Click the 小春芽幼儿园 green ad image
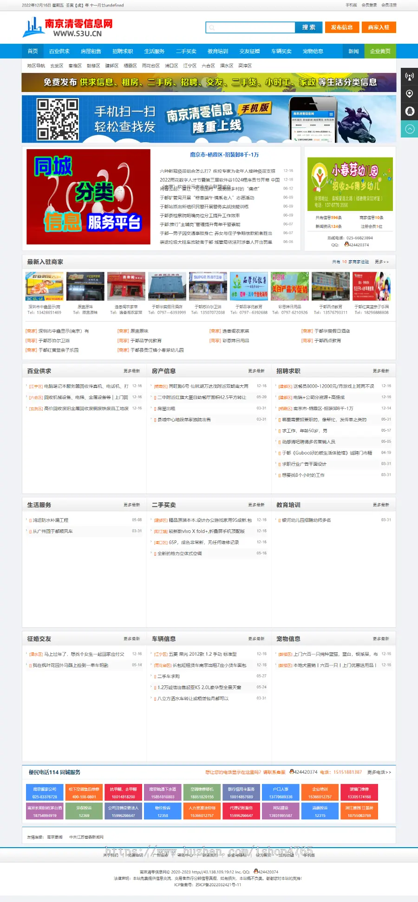The height and width of the screenshot is (902, 418). click(350, 184)
